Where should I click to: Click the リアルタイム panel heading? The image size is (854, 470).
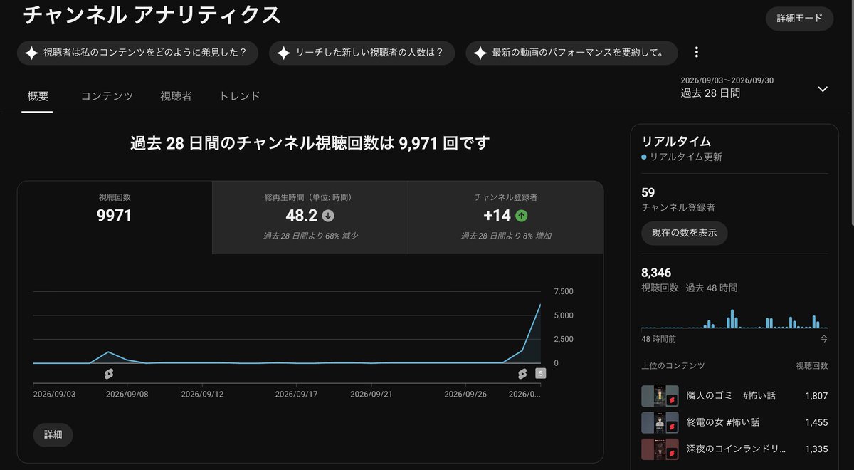tap(676, 142)
